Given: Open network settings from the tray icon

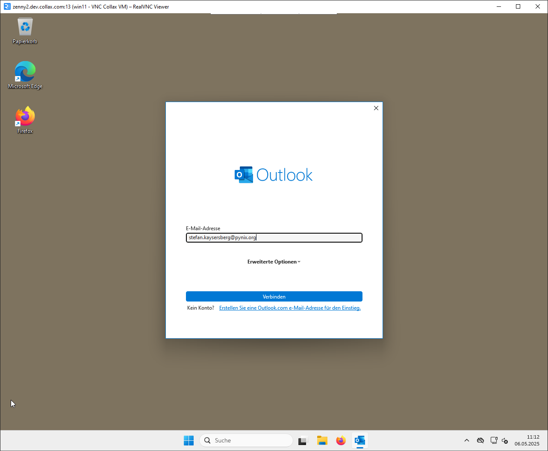Looking at the screenshot, I should pyautogui.click(x=494, y=440).
